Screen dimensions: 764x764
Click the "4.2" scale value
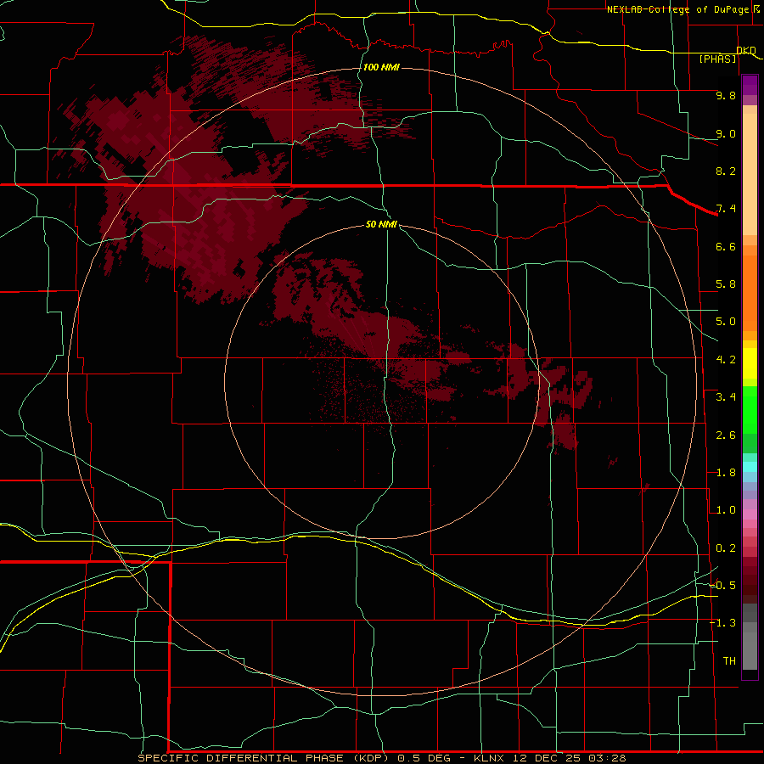726,360
